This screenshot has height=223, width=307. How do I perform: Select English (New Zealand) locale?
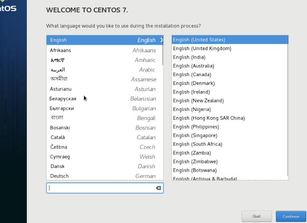click(229, 101)
